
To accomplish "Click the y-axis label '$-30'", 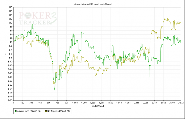I will point(10,100).
